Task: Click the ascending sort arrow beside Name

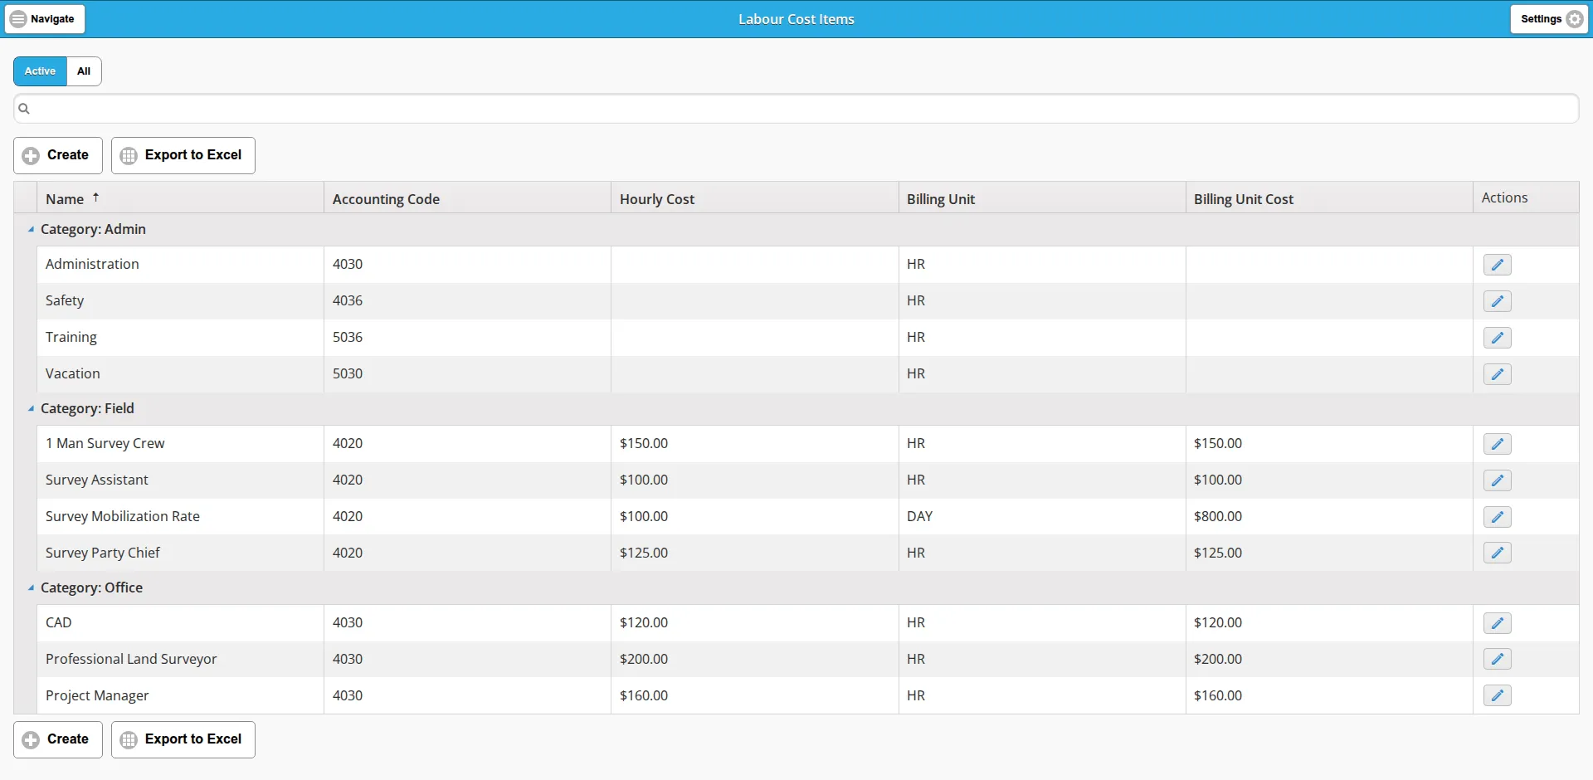Action: pos(96,197)
